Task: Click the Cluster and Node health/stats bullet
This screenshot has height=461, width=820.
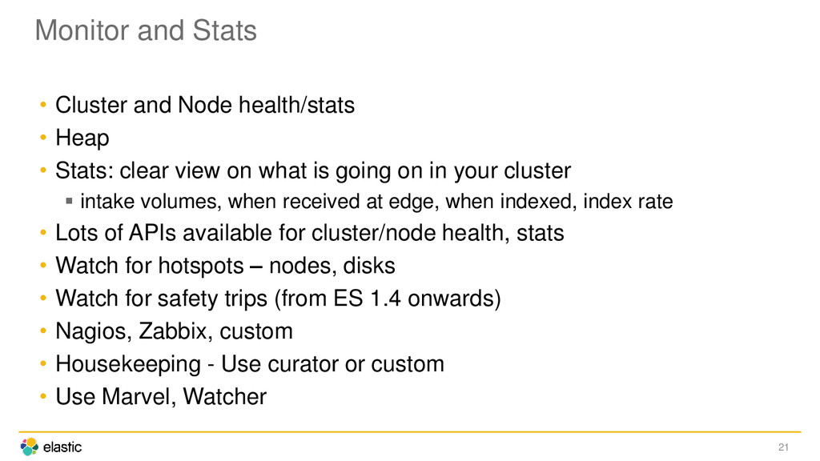Action: pyautogui.click(x=205, y=105)
